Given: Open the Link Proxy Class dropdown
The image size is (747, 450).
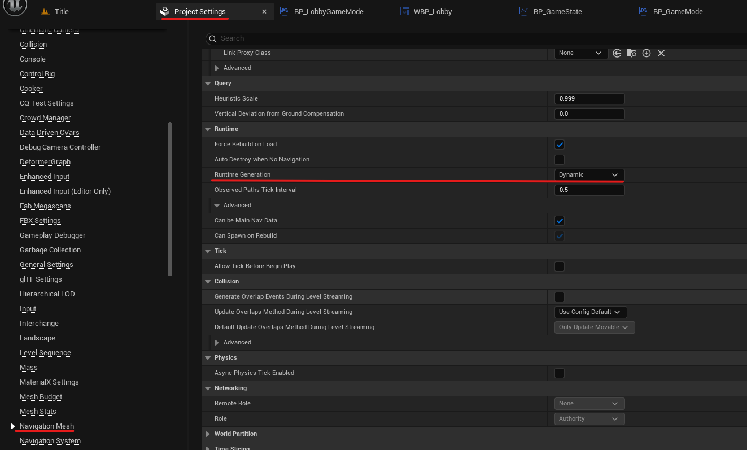Looking at the screenshot, I should (x=581, y=53).
